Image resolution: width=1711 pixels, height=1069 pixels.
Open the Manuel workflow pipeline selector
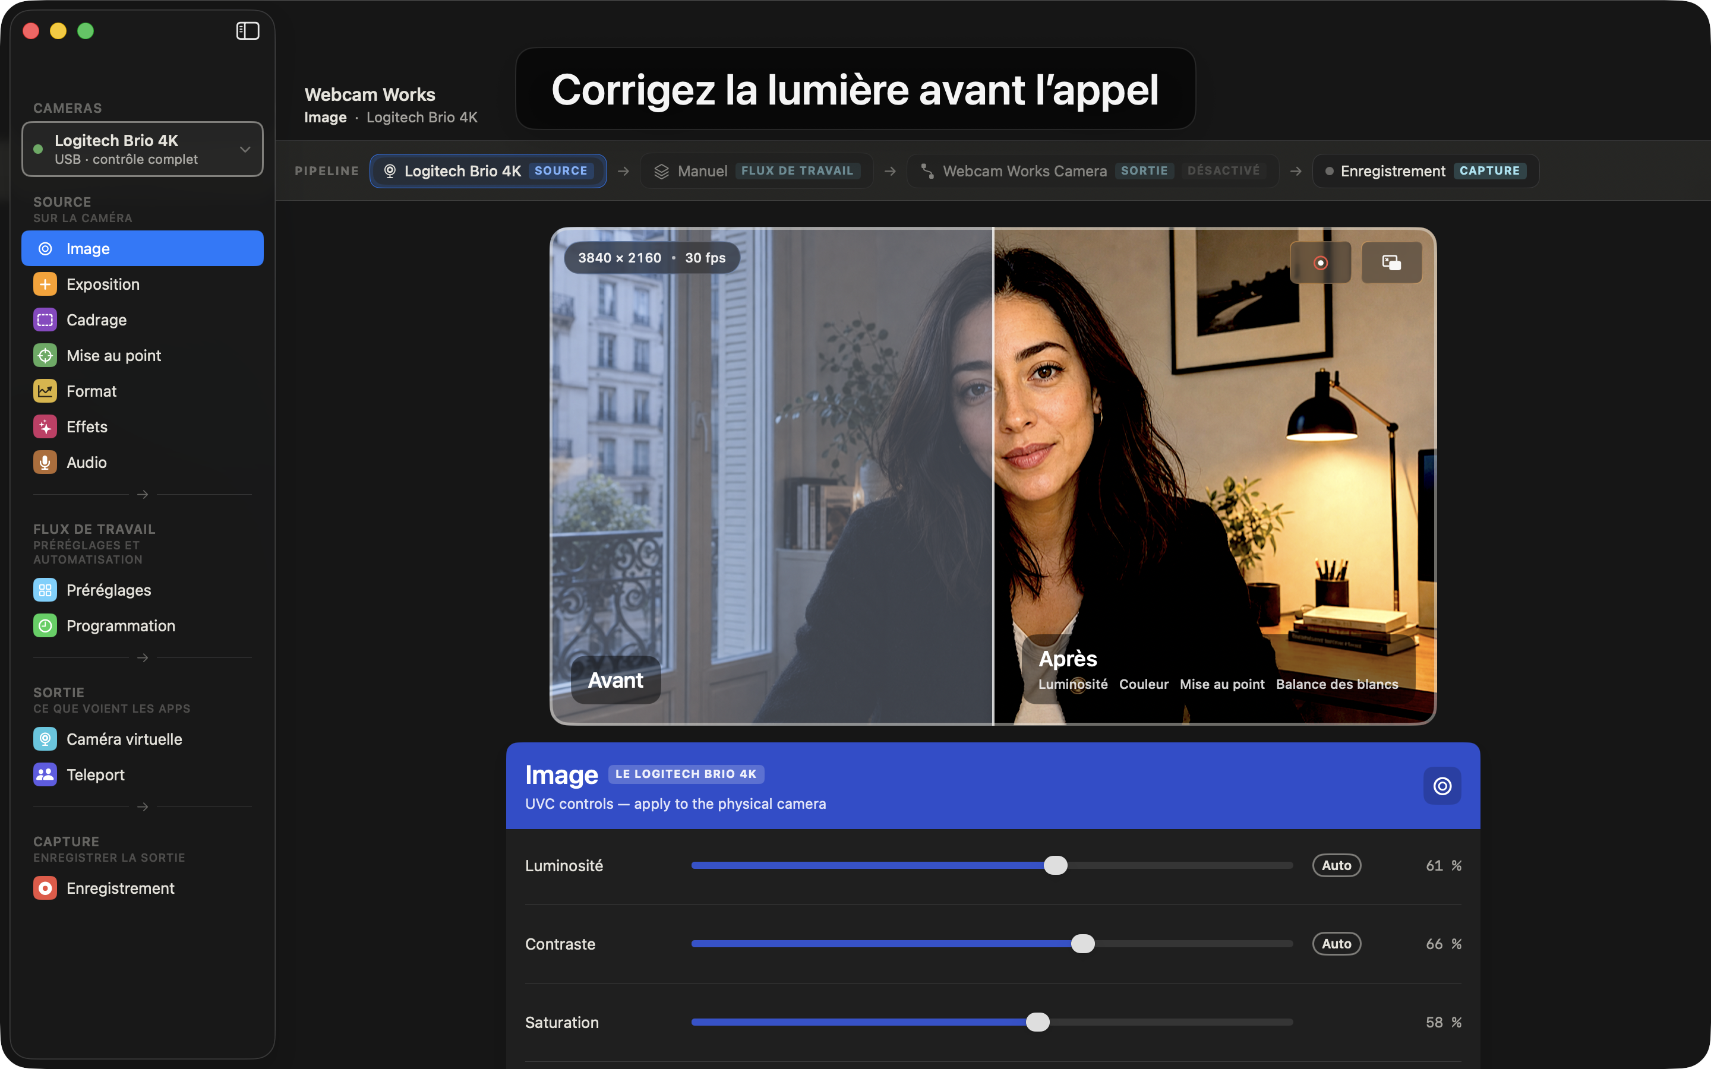click(756, 171)
